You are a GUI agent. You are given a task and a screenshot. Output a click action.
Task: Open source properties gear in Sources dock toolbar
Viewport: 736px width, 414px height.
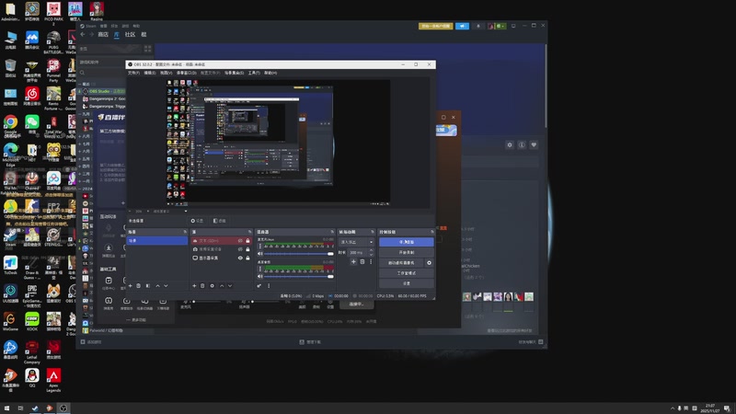(x=213, y=286)
